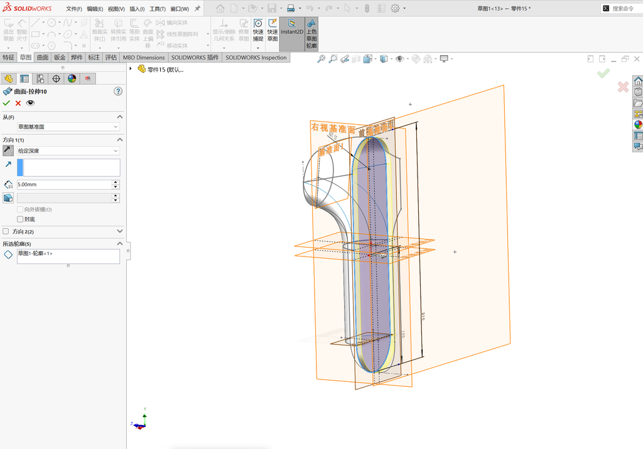Open the File Explorer task pane icon
Viewport: 643px width, 449px height.
click(638, 103)
